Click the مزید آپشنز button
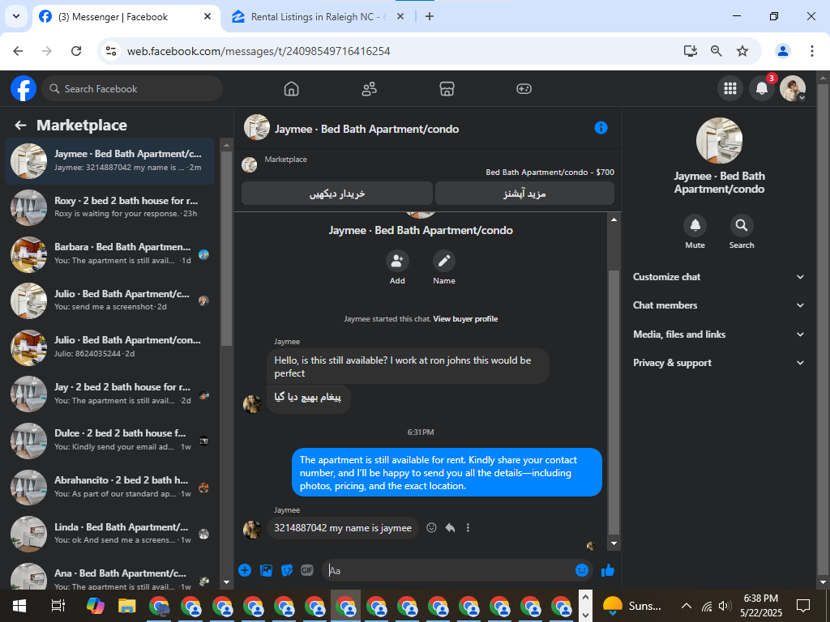 [x=524, y=194]
